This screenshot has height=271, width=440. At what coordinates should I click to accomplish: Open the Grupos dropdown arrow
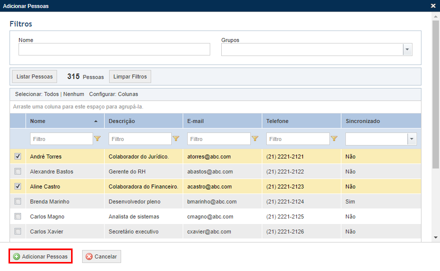click(407, 49)
